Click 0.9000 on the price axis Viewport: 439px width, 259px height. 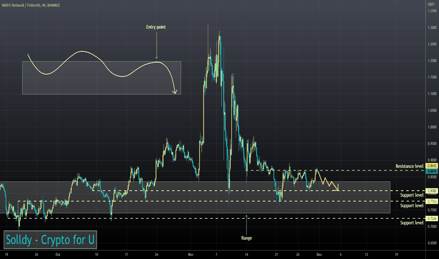432,160
